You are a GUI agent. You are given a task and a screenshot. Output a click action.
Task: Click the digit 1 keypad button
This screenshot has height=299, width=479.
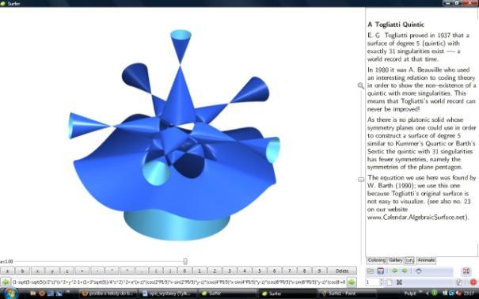pyautogui.click(x=200, y=271)
